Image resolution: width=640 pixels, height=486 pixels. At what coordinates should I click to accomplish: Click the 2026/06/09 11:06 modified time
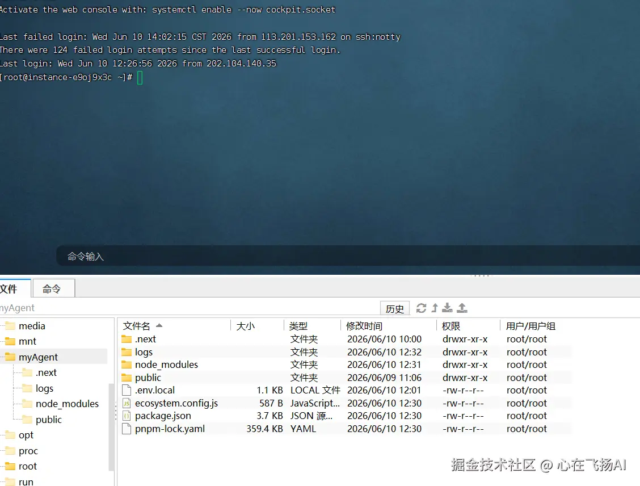pos(385,378)
